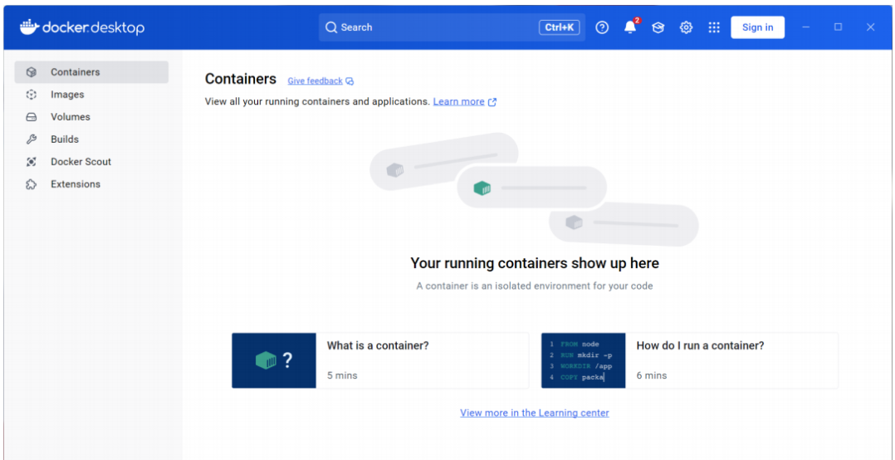This screenshot has width=895, height=460.
Task: Close the Docker Desktop window
Action: [870, 27]
